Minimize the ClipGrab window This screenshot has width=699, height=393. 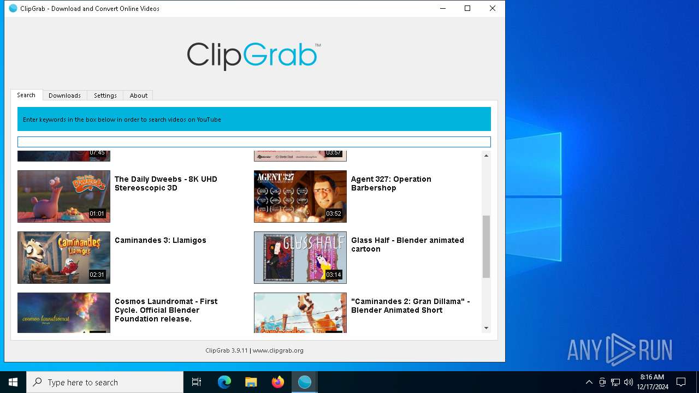pos(442,8)
